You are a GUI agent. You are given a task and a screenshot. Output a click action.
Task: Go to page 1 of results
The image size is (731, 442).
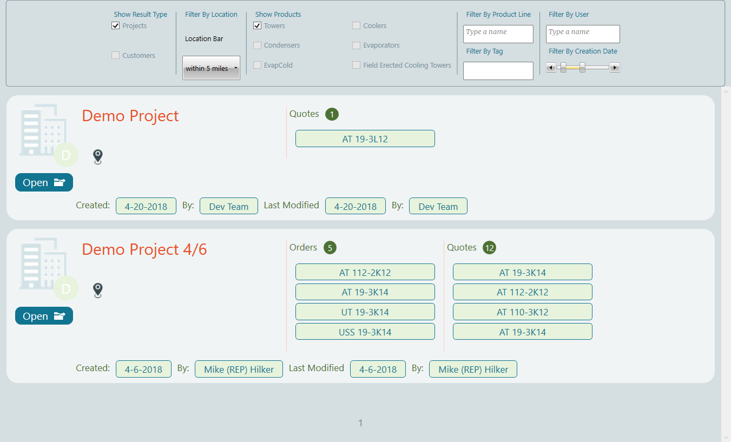click(x=360, y=423)
